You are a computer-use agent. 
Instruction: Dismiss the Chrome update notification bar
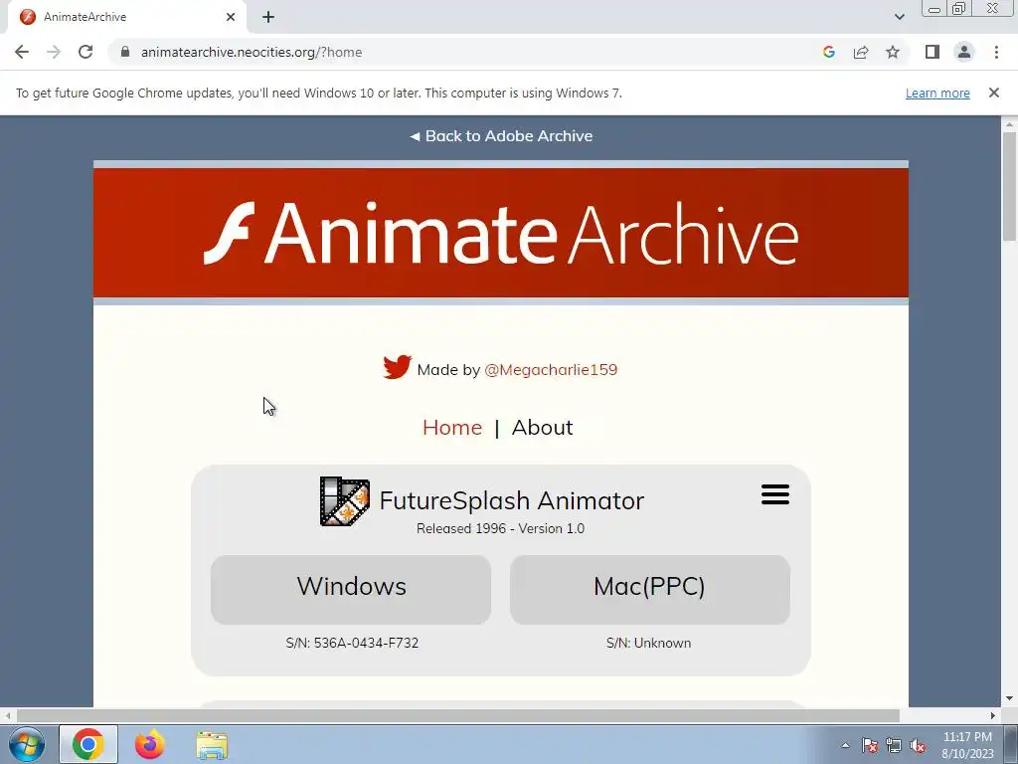[993, 93]
